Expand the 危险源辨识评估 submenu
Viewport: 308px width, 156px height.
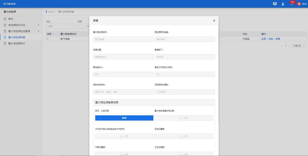pyautogui.click(x=38, y=25)
